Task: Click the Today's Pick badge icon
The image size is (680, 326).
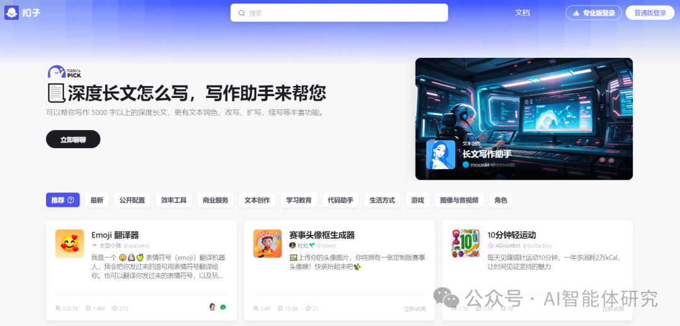Action: 64,72
